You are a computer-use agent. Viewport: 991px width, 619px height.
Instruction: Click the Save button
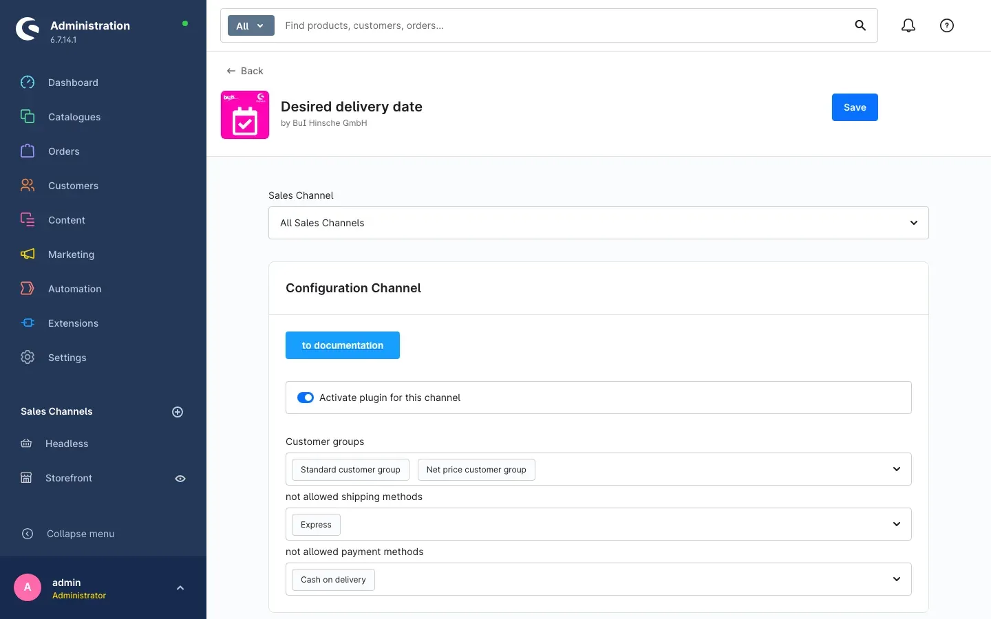tap(855, 107)
